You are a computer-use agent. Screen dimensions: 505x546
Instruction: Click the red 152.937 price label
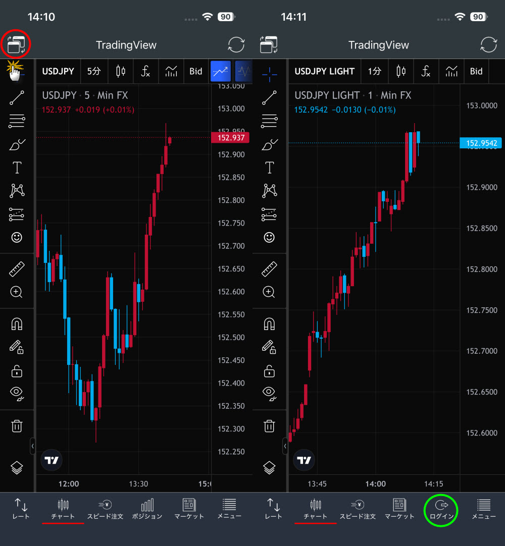coord(231,138)
